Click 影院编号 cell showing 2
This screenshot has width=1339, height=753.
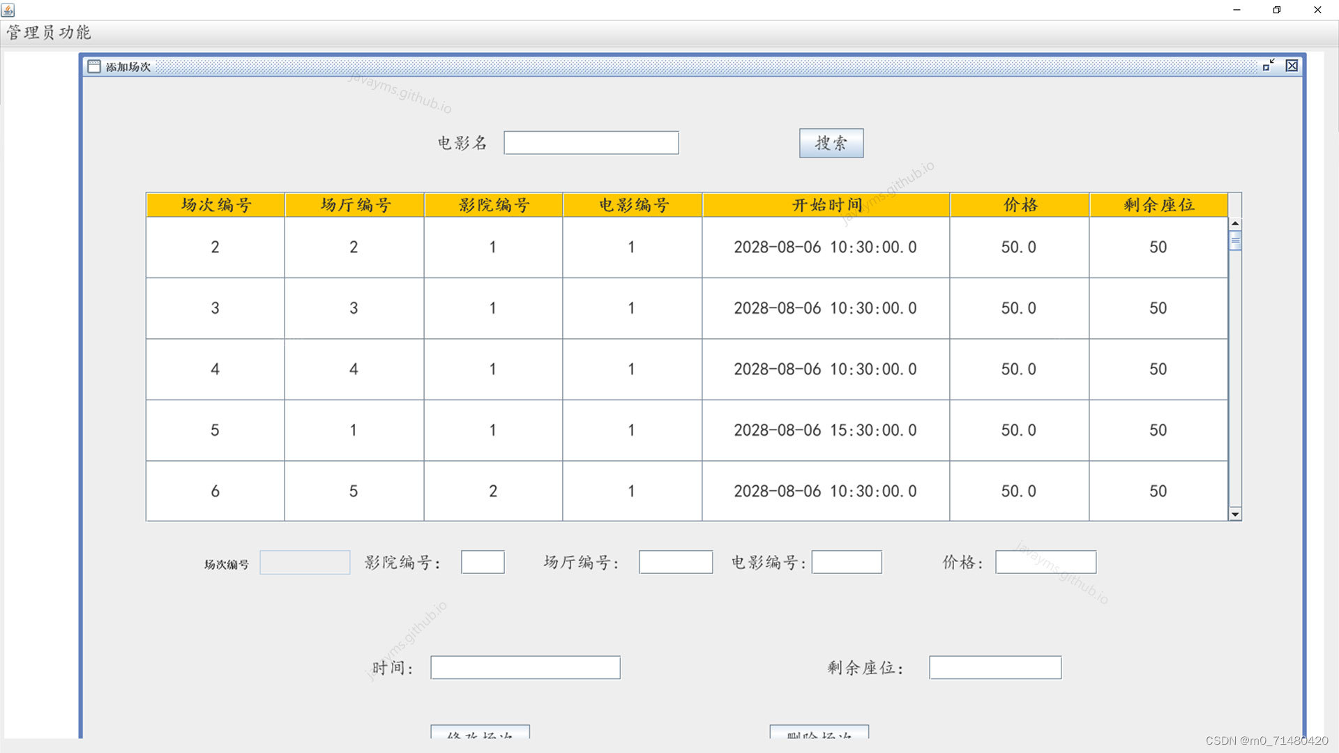tap(494, 491)
